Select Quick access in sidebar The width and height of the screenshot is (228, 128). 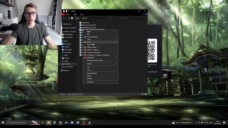point(67,24)
